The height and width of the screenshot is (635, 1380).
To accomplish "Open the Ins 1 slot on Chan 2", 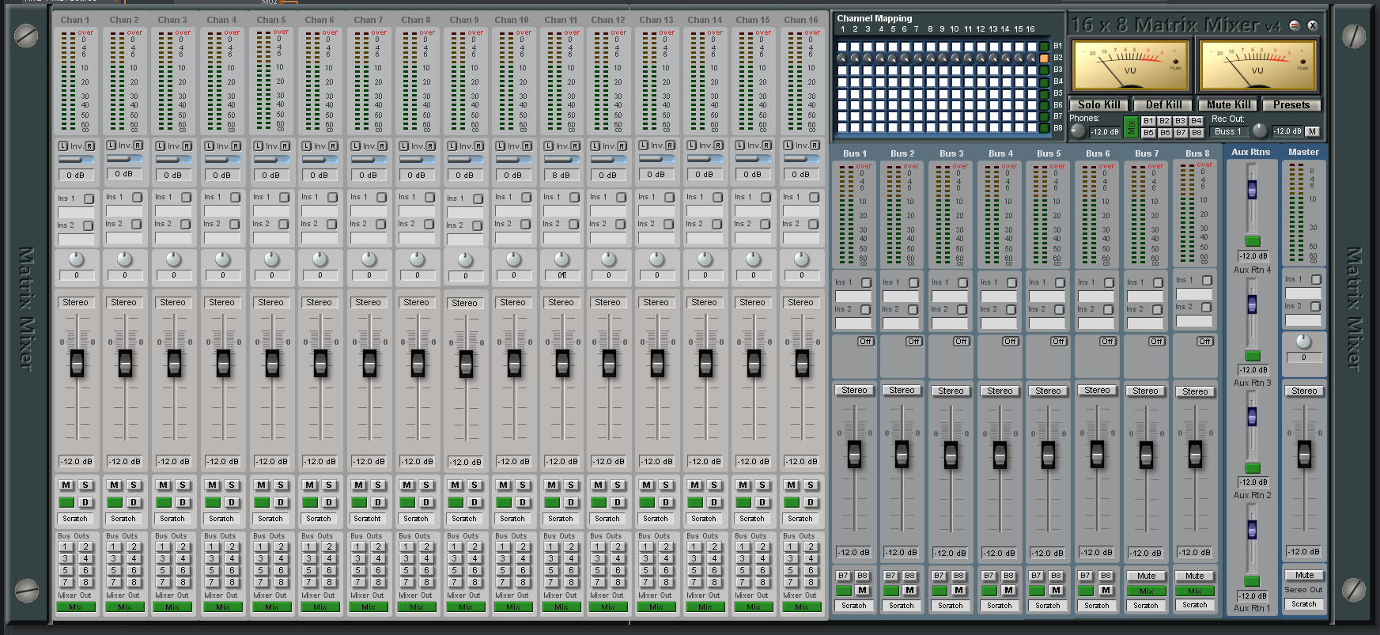I will click(x=124, y=211).
